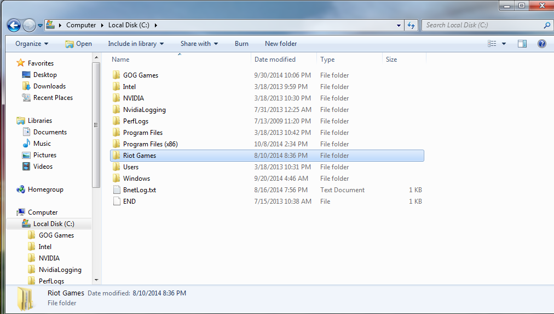Select the PerfLogs folder icon in file list
The width and height of the screenshot is (554, 314).
pyautogui.click(x=116, y=121)
